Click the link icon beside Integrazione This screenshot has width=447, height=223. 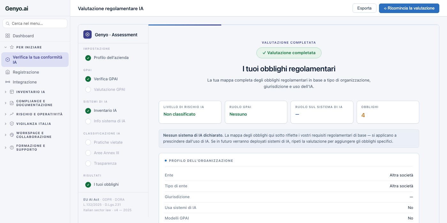pyautogui.click(x=8, y=82)
